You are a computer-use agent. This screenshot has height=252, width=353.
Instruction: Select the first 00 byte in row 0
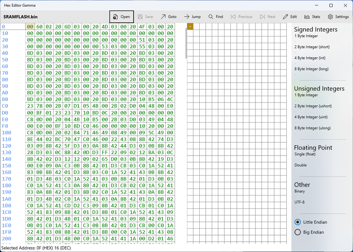[x=30, y=26]
